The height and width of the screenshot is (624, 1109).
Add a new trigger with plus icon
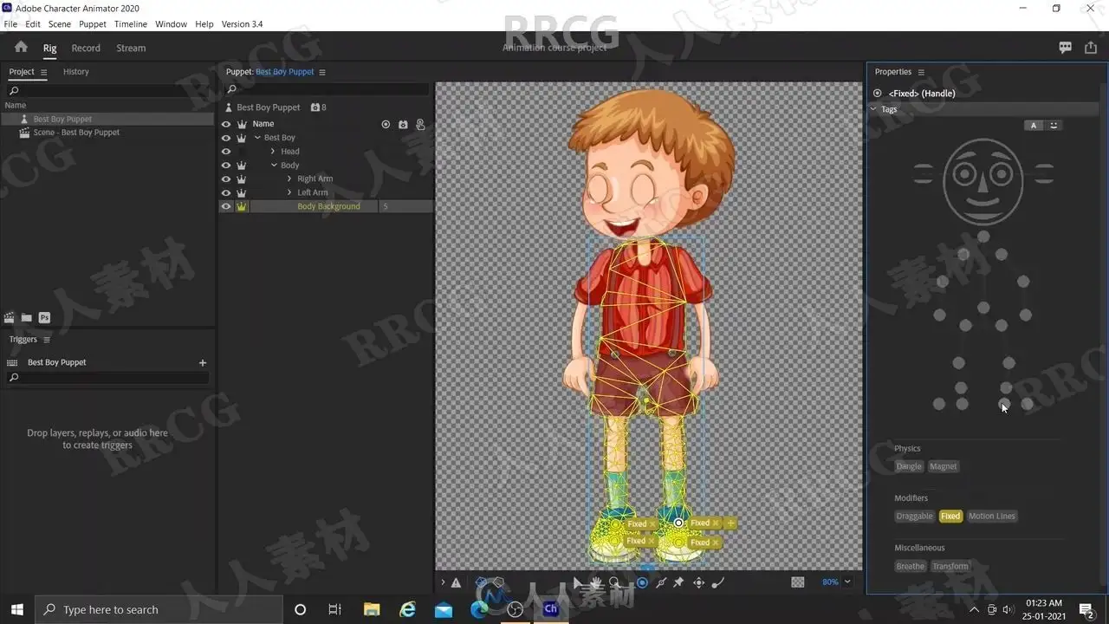203,362
